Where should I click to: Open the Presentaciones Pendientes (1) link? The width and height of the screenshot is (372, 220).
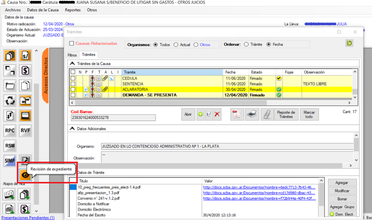(28, 217)
